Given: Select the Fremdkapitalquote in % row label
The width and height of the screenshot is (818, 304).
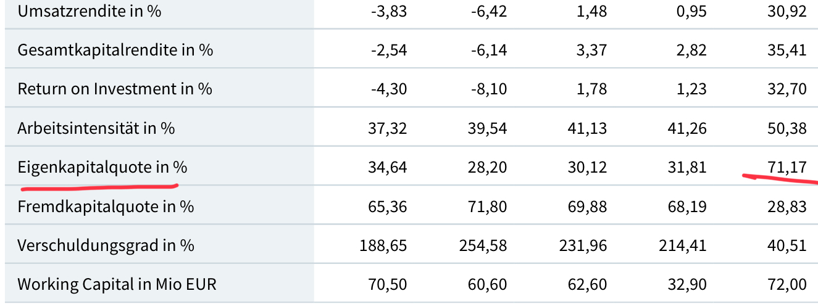Looking at the screenshot, I should coord(106,207).
